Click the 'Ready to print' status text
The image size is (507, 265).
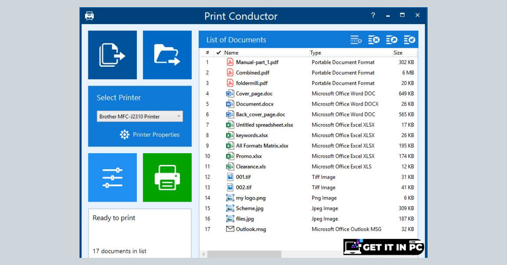tap(114, 218)
